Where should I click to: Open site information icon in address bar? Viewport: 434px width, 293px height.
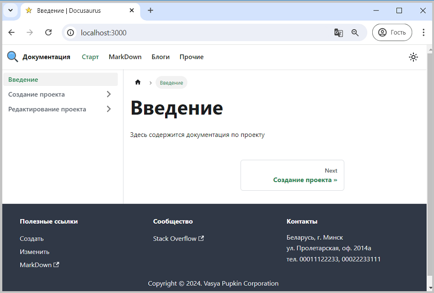70,32
